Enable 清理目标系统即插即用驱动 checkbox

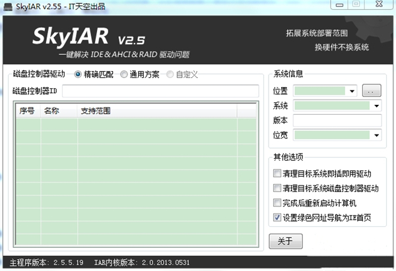[x=277, y=174]
